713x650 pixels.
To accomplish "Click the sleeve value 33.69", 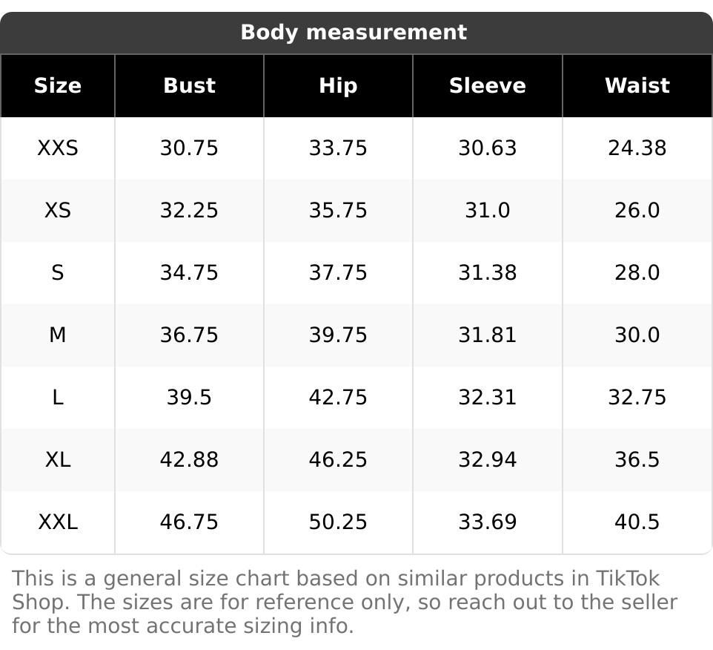I will click(x=487, y=522).
